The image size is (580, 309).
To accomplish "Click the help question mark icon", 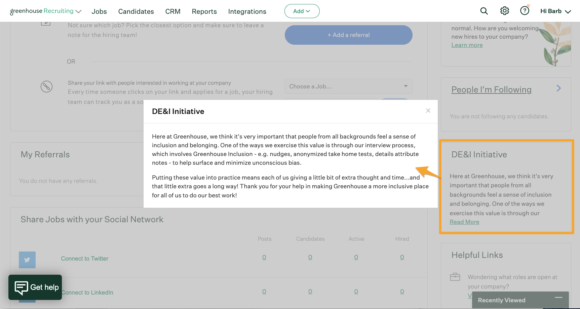I will pos(524,11).
